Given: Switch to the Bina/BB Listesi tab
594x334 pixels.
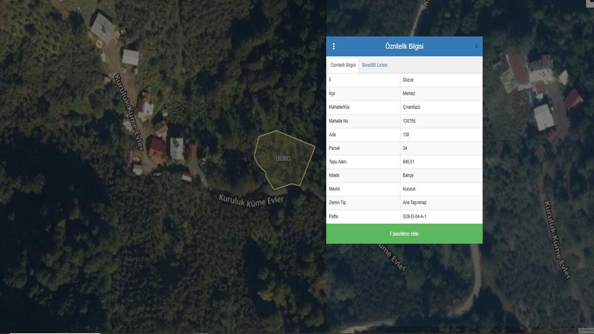Looking at the screenshot, I should tap(375, 65).
